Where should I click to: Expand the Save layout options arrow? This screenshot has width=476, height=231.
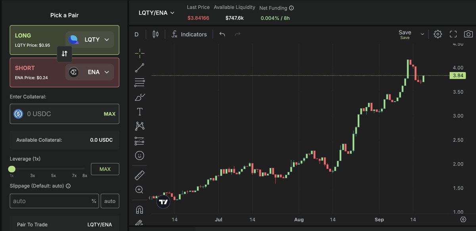pos(422,34)
